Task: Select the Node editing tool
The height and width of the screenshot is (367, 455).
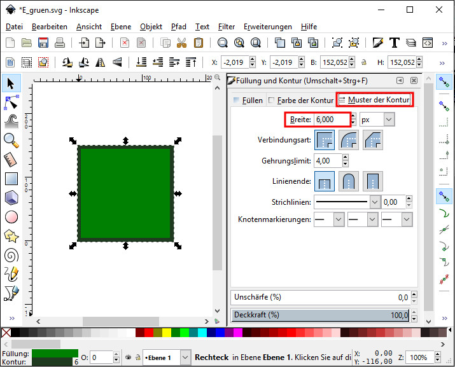Action: [x=11, y=102]
